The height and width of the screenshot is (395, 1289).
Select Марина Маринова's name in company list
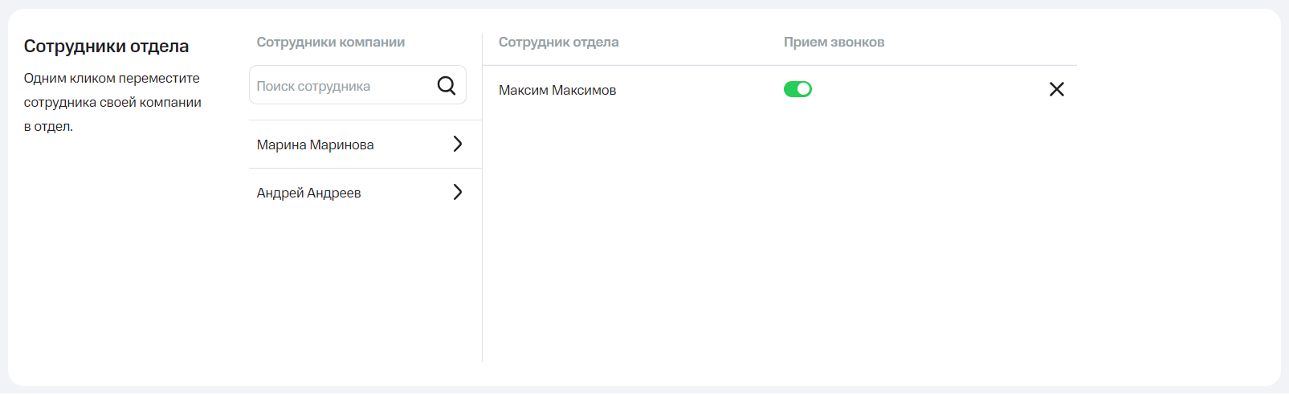click(315, 145)
